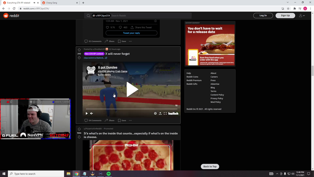Unmute the Twitch clip volume icon
The height and width of the screenshot is (177, 314).
point(92,114)
